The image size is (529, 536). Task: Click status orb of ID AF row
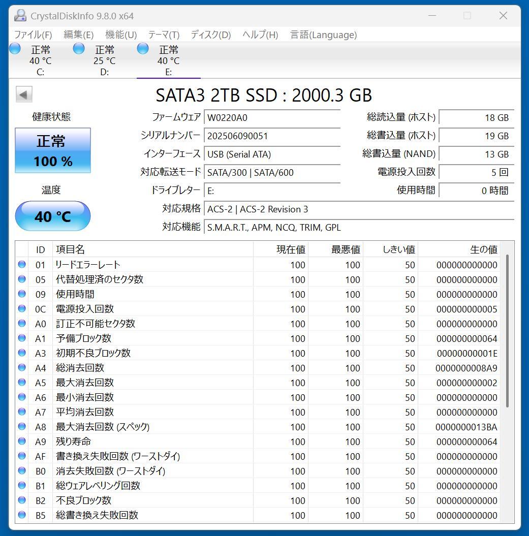click(22, 456)
